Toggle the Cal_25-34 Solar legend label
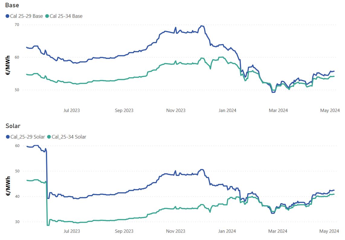The height and width of the screenshot is (240, 345). (69, 137)
